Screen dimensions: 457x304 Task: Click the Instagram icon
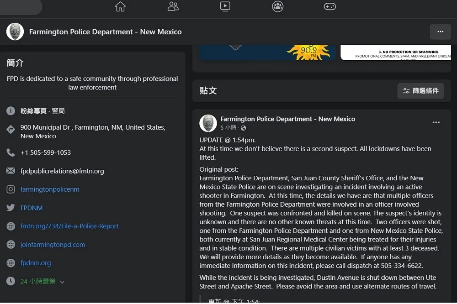(x=11, y=189)
